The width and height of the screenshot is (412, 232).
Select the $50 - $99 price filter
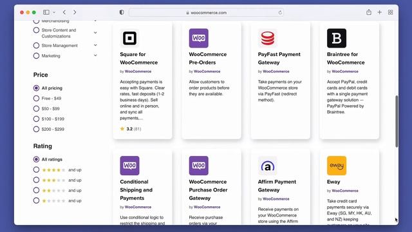[x=36, y=109]
